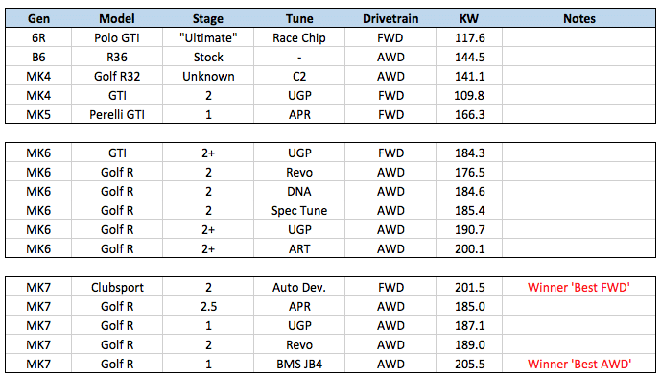Click the Stage header cell
The width and height of the screenshot is (661, 377).
pos(208,18)
